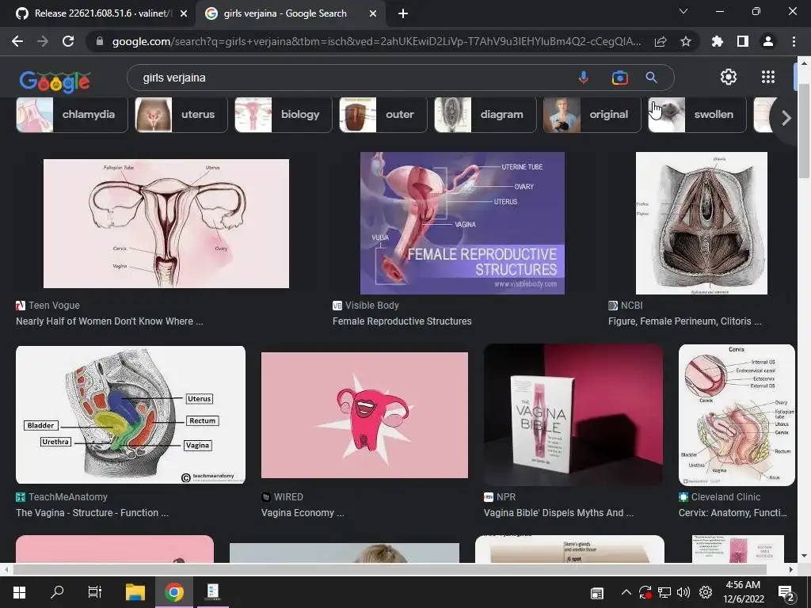Choose the original filter chip
This screenshot has width=811, height=608.
(x=592, y=114)
